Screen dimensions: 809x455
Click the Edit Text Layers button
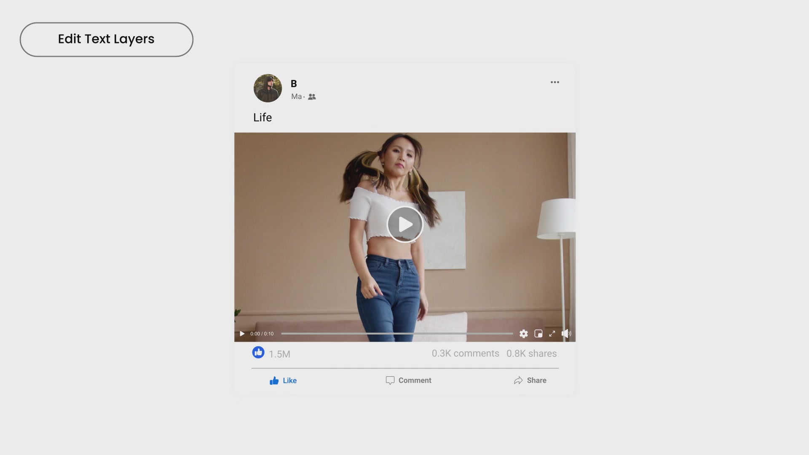click(x=106, y=39)
